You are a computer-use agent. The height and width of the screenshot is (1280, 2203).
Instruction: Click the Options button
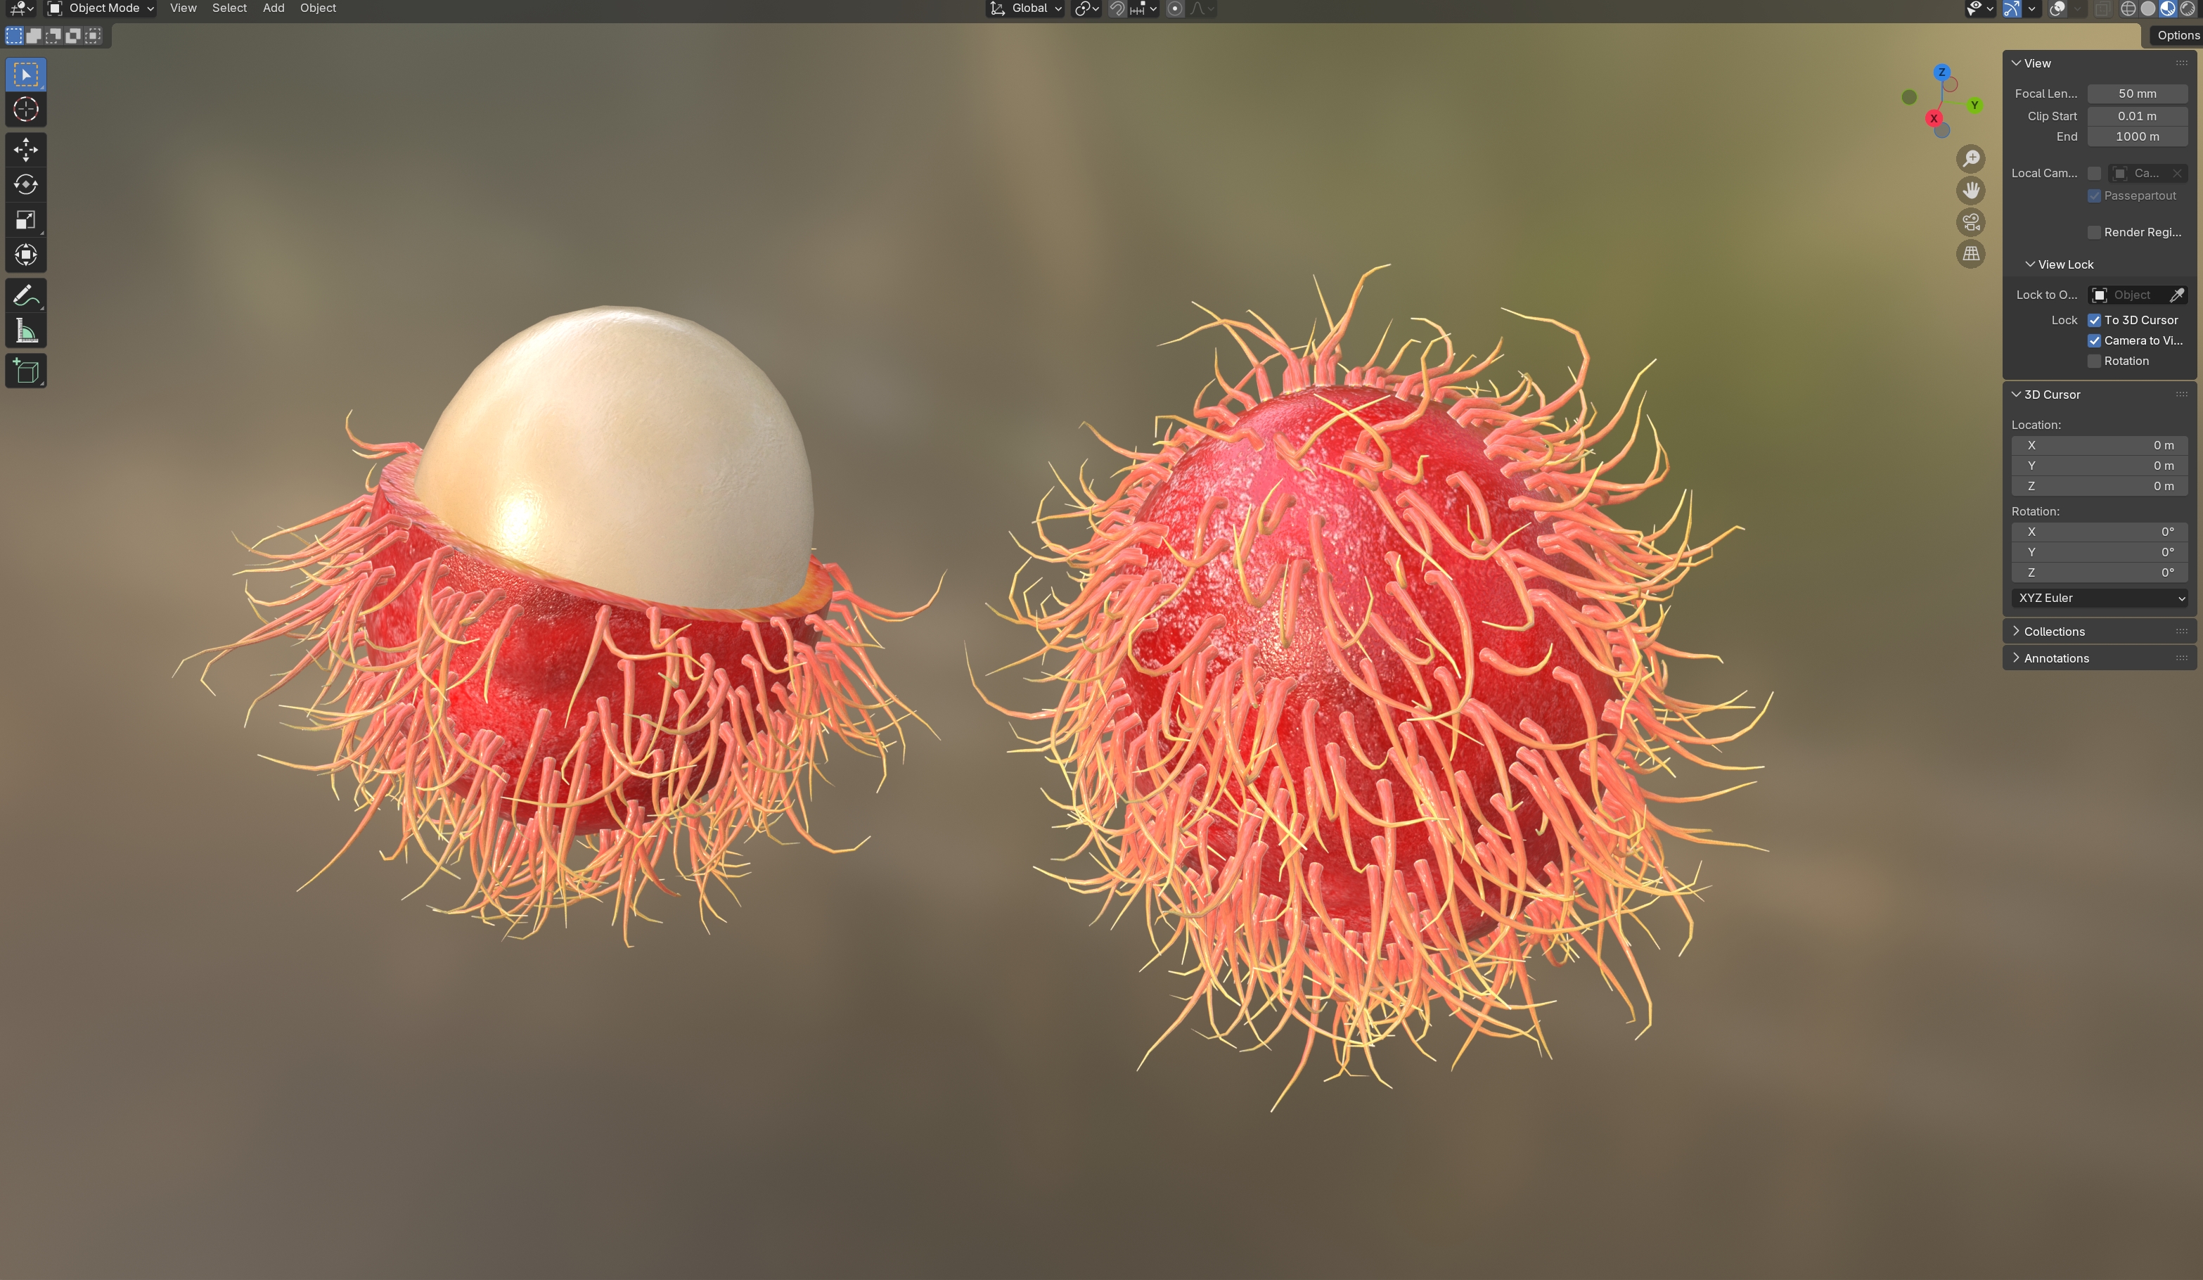[x=2177, y=35]
